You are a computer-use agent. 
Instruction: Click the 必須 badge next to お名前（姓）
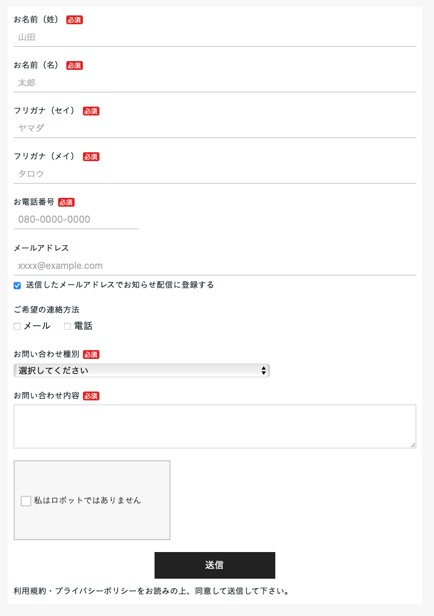click(x=74, y=20)
